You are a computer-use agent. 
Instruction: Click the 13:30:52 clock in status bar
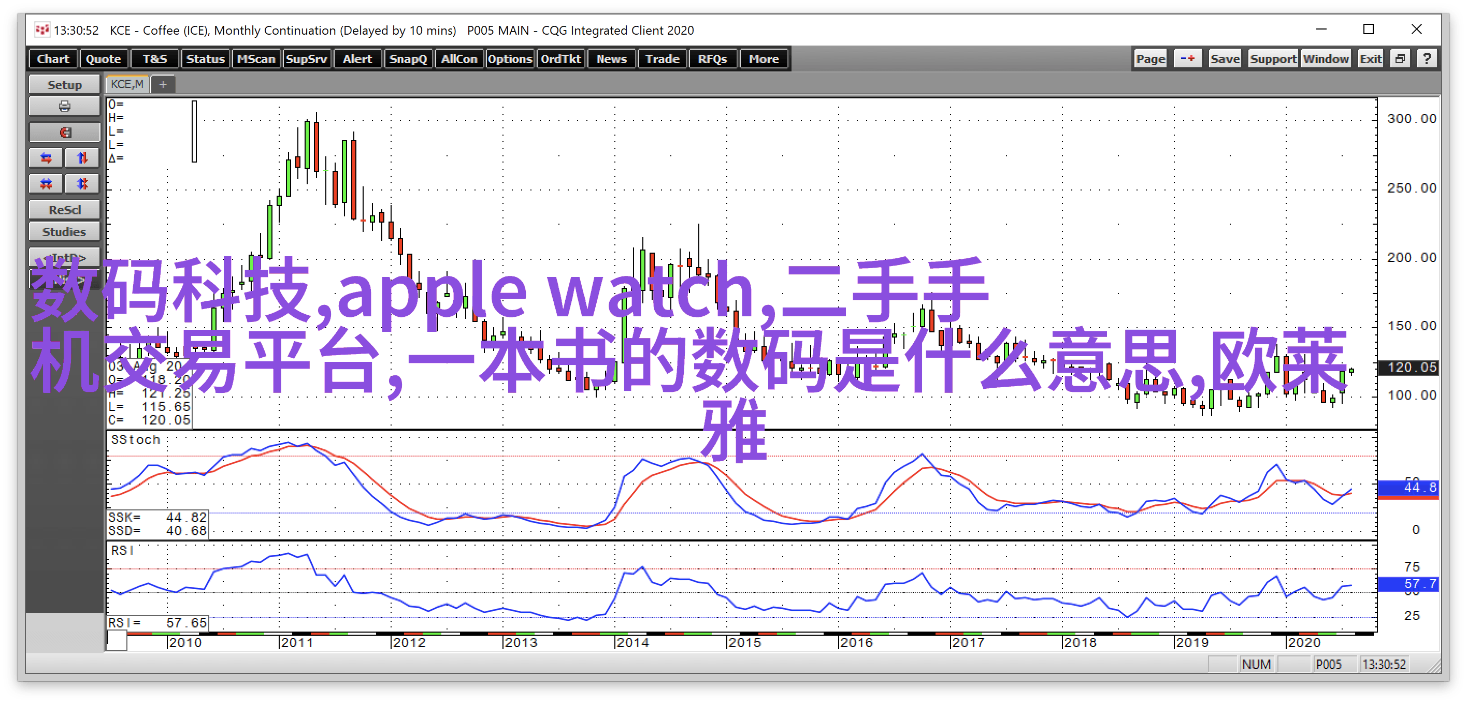pyautogui.click(x=1384, y=664)
